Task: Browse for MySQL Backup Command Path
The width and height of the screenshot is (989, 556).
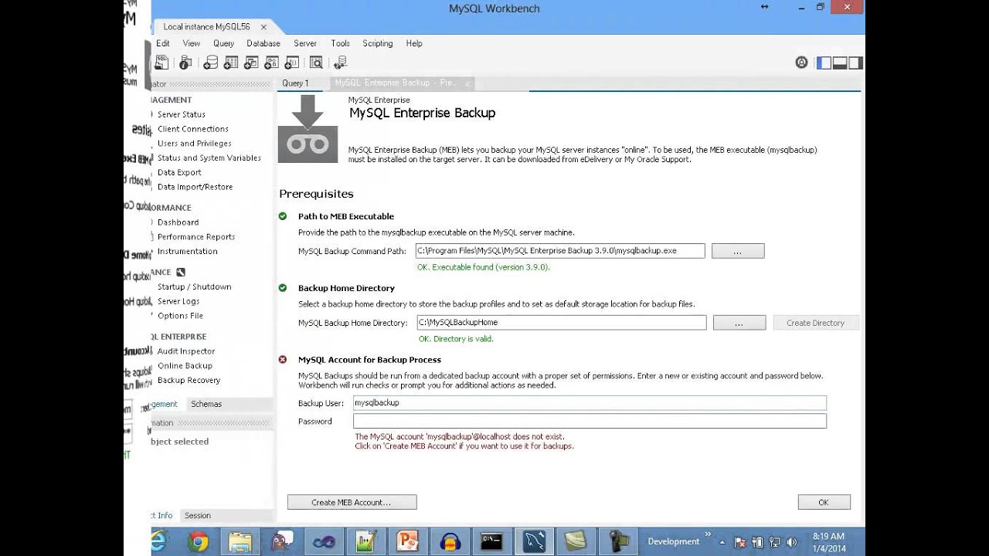Action: coord(738,251)
